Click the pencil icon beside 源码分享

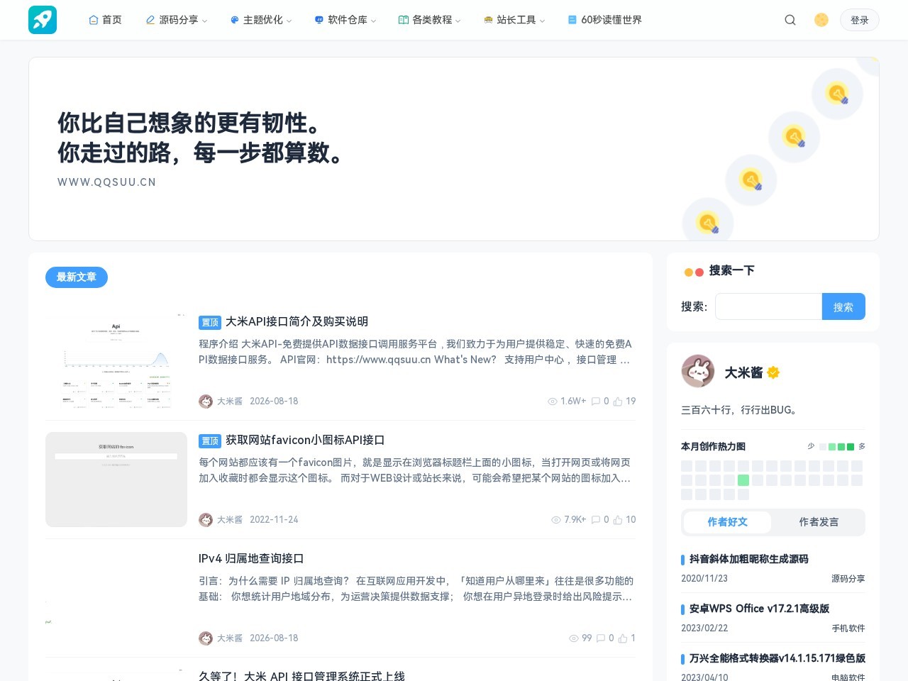click(x=150, y=20)
